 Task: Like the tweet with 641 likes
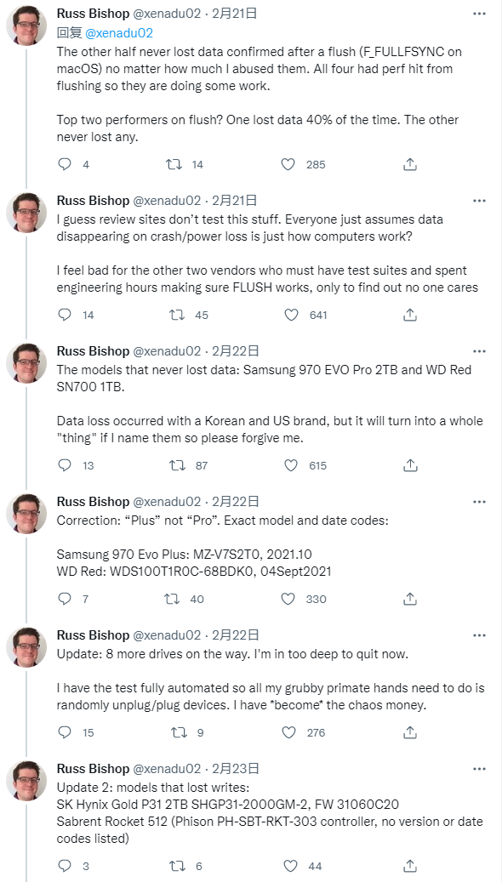291,315
